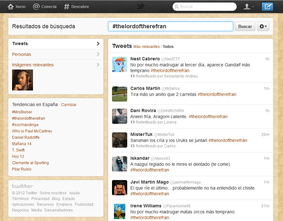The width and height of the screenshot is (283, 221).
Task: Open the Clemente al Sporting trend
Action: (30, 163)
